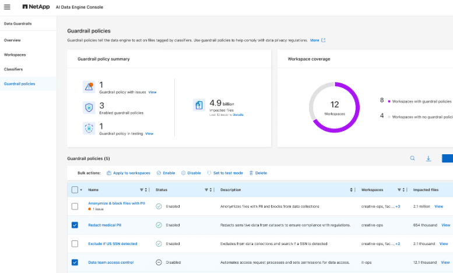Click the Name column filter icon

(x=142, y=190)
